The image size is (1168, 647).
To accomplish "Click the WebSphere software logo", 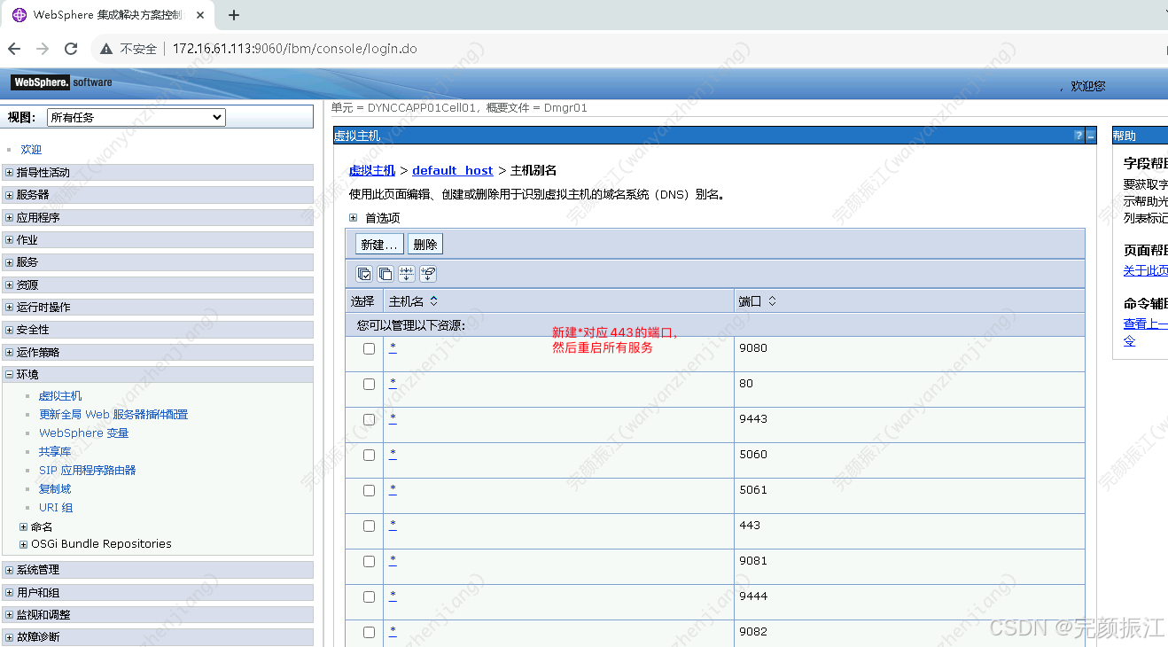I will 61,82.
